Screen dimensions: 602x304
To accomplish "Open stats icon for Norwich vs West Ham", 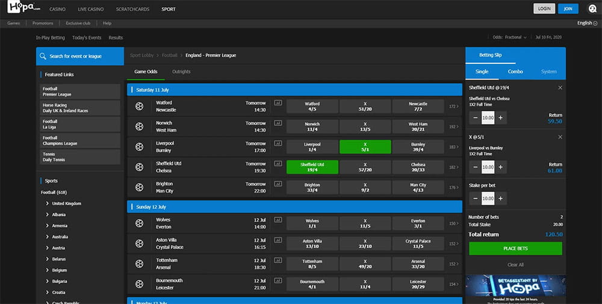I will point(278,123).
